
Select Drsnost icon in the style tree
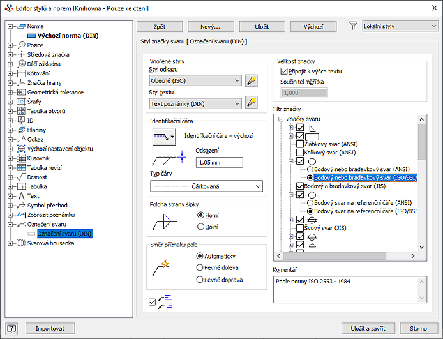[x=20, y=177]
